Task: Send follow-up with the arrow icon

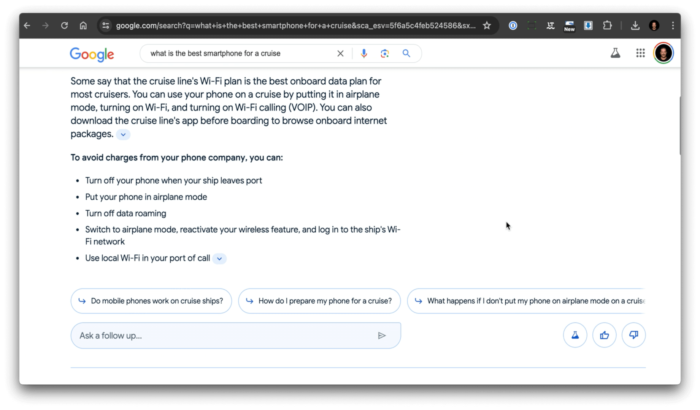Action: [x=382, y=336]
